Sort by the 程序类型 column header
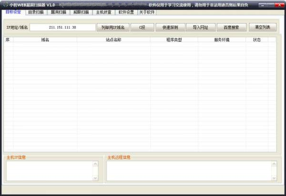The width and height of the screenshot is (286, 196). point(174,39)
